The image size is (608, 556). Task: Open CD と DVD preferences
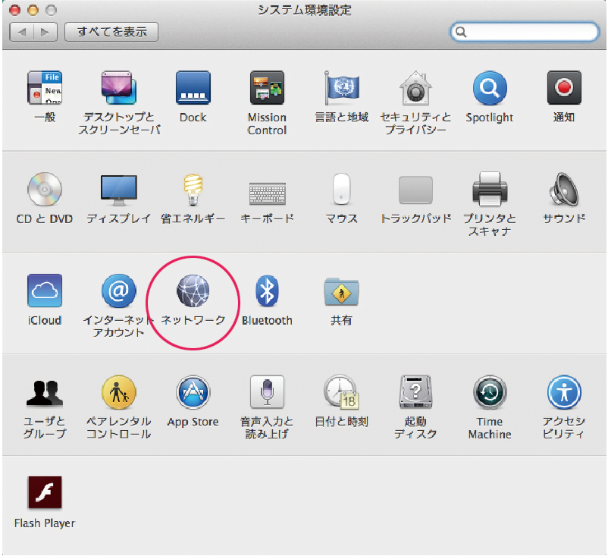(x=45, y=190)
